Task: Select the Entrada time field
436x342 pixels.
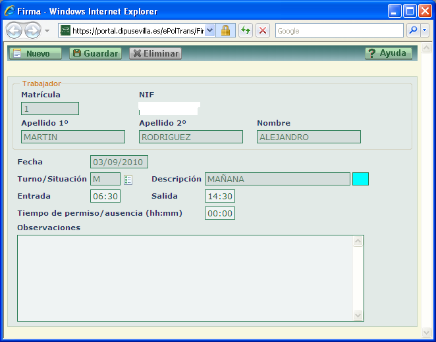Action: point(105,196)
